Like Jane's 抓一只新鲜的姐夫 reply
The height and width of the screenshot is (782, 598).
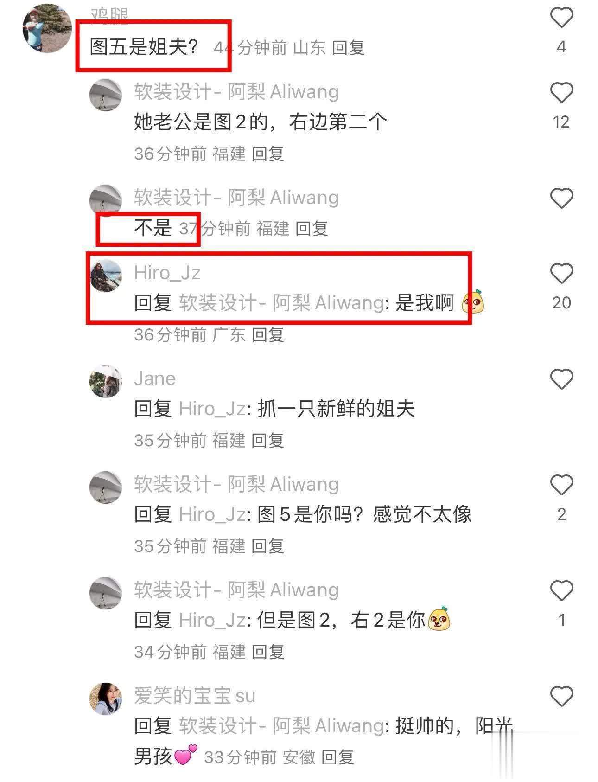tap(561, 379)
